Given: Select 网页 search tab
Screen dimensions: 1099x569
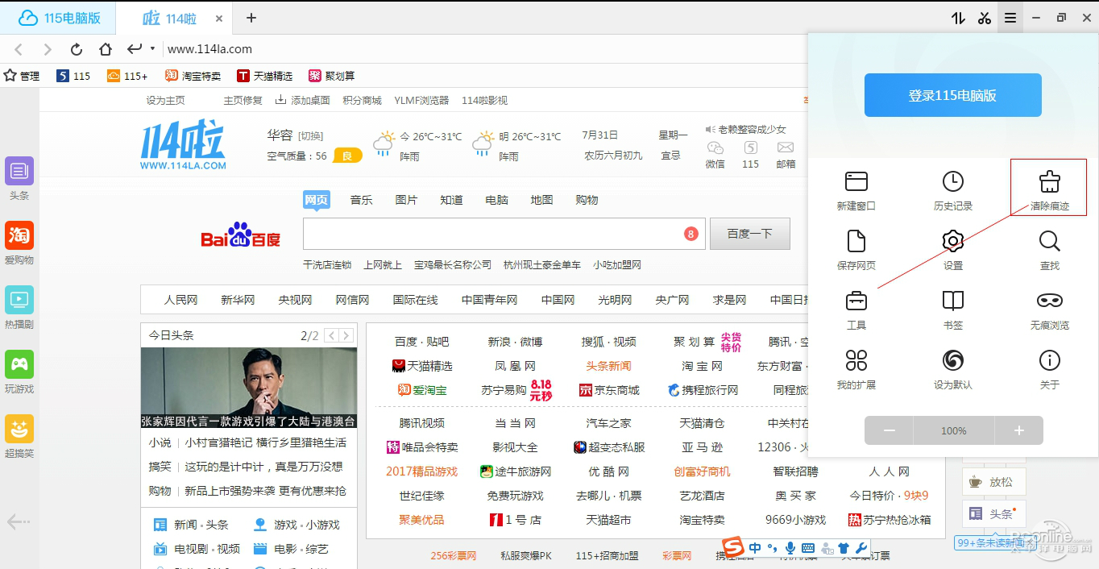Looking at the screenshot, I should 317,200.
